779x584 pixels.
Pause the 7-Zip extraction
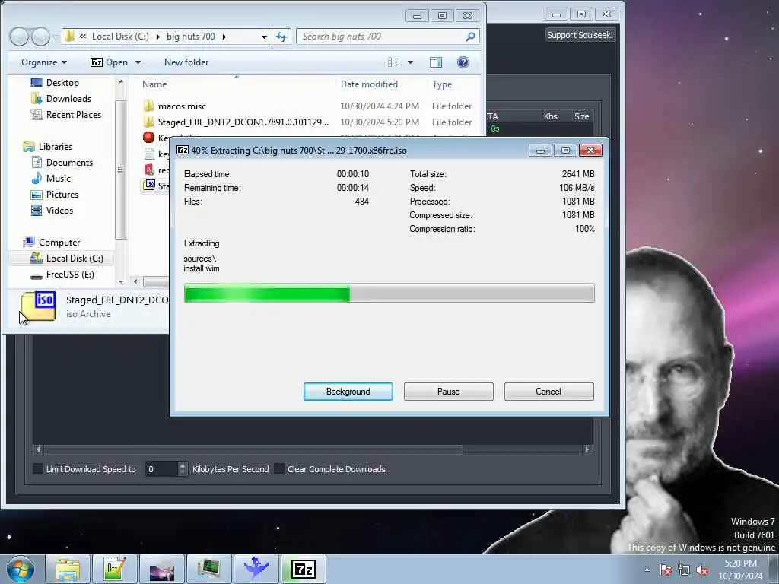(448, 392)
